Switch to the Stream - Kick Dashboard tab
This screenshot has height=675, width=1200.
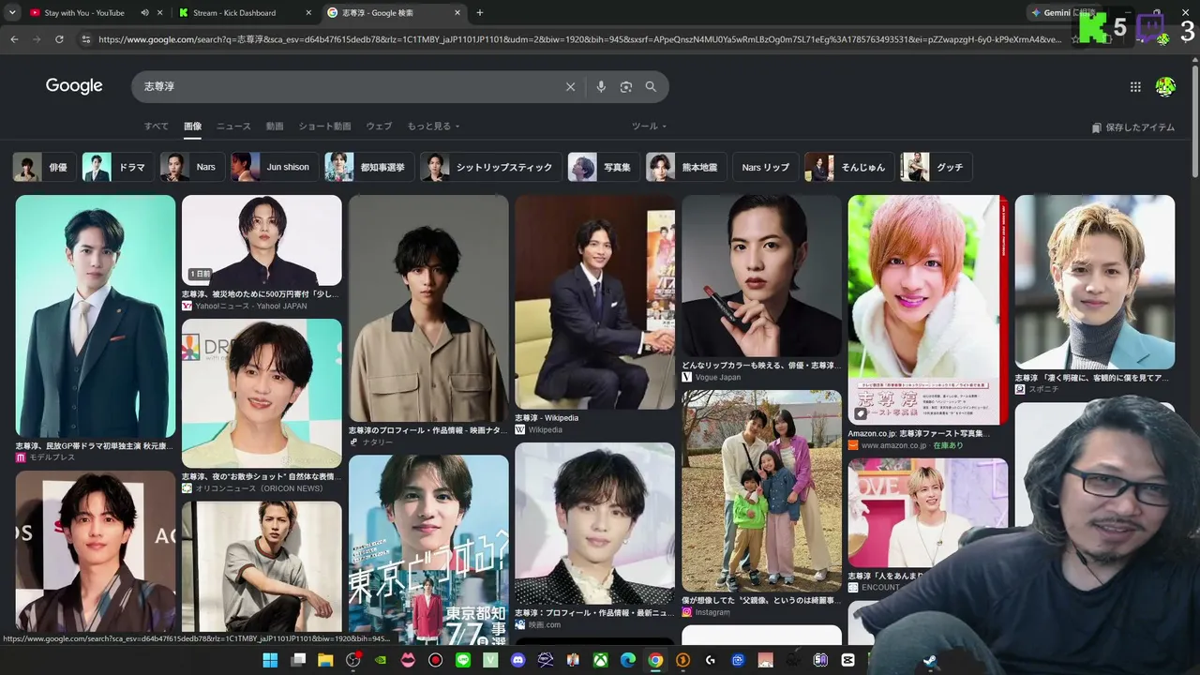(244, 13)
